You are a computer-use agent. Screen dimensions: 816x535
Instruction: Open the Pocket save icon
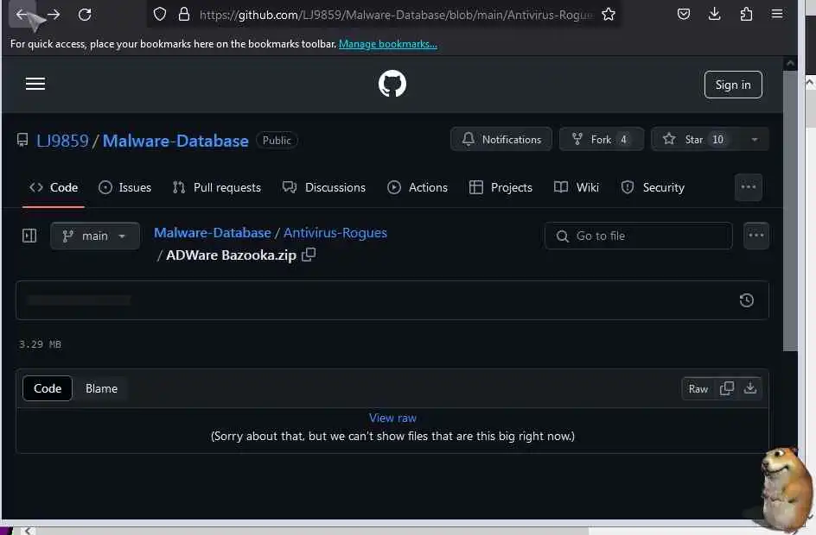[x=684, y=14]
